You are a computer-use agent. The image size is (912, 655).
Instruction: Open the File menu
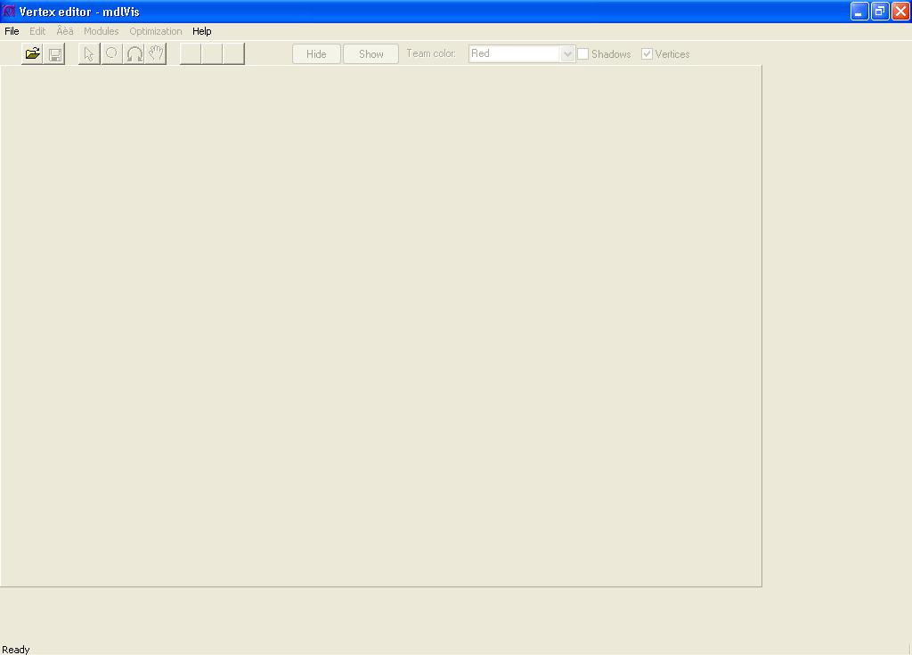[12, 31]
